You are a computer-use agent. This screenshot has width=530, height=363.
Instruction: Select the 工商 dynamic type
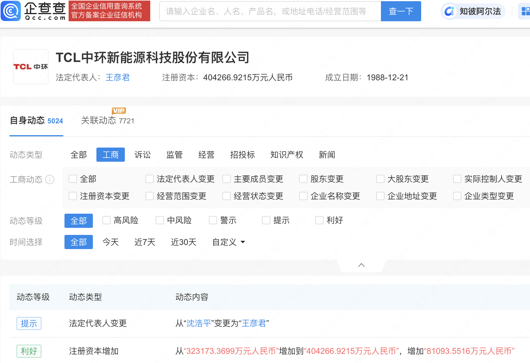click(x=111, y=155)
